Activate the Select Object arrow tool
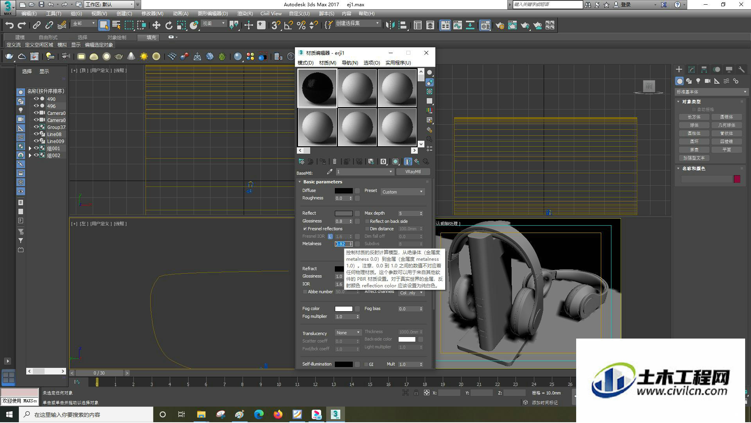Screen dimensions: 751x423 pyautogui.click(x=104, y=25)
